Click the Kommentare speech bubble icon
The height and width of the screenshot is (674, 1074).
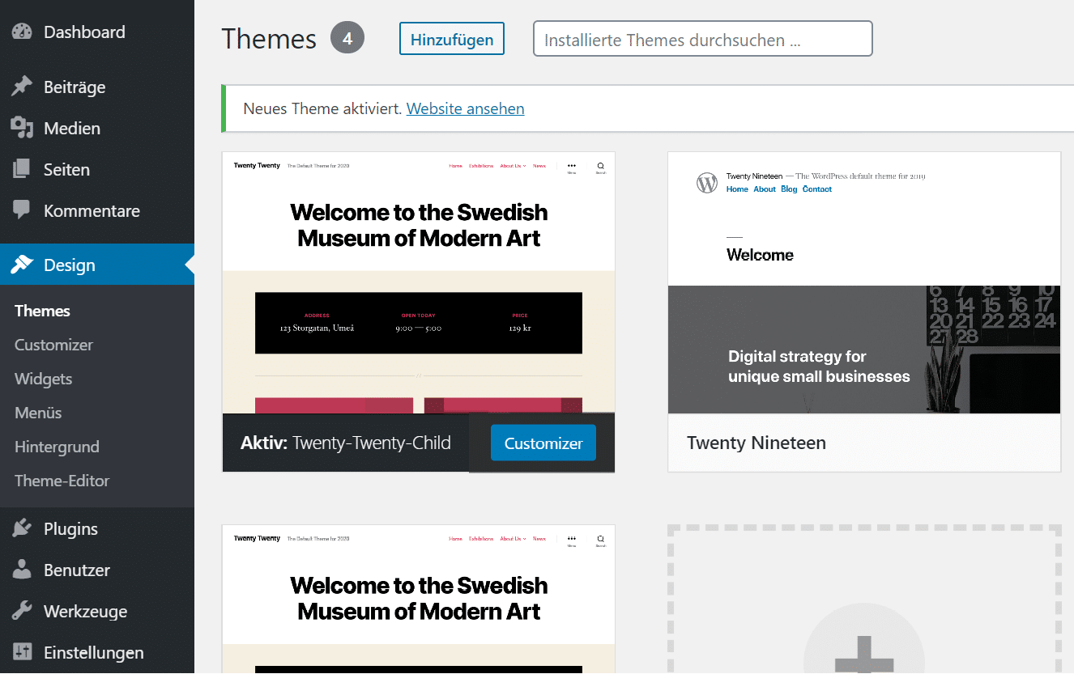coord(22,210)
